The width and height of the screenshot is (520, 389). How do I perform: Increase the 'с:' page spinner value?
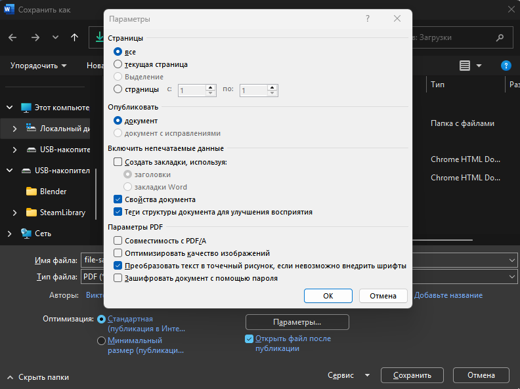pos(210,87)
